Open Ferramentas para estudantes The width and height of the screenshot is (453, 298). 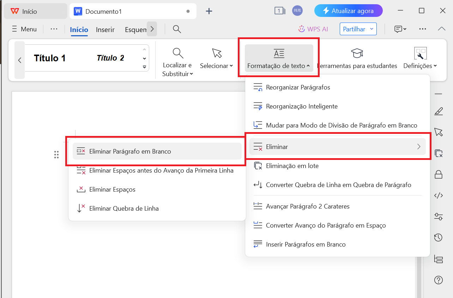pos(357,58)
